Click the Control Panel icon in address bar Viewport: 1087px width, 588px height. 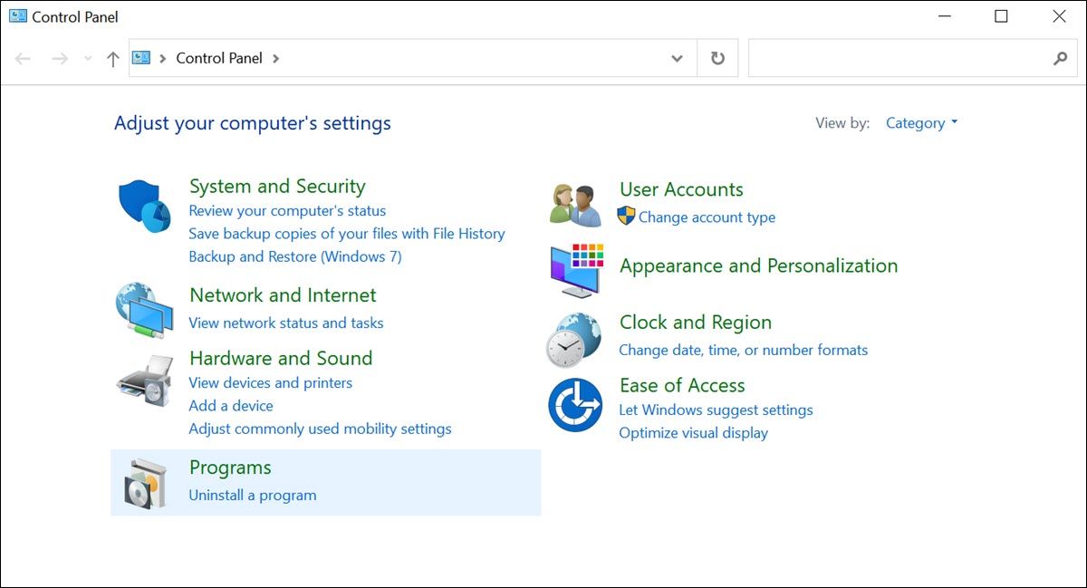(x=140, y=57)
